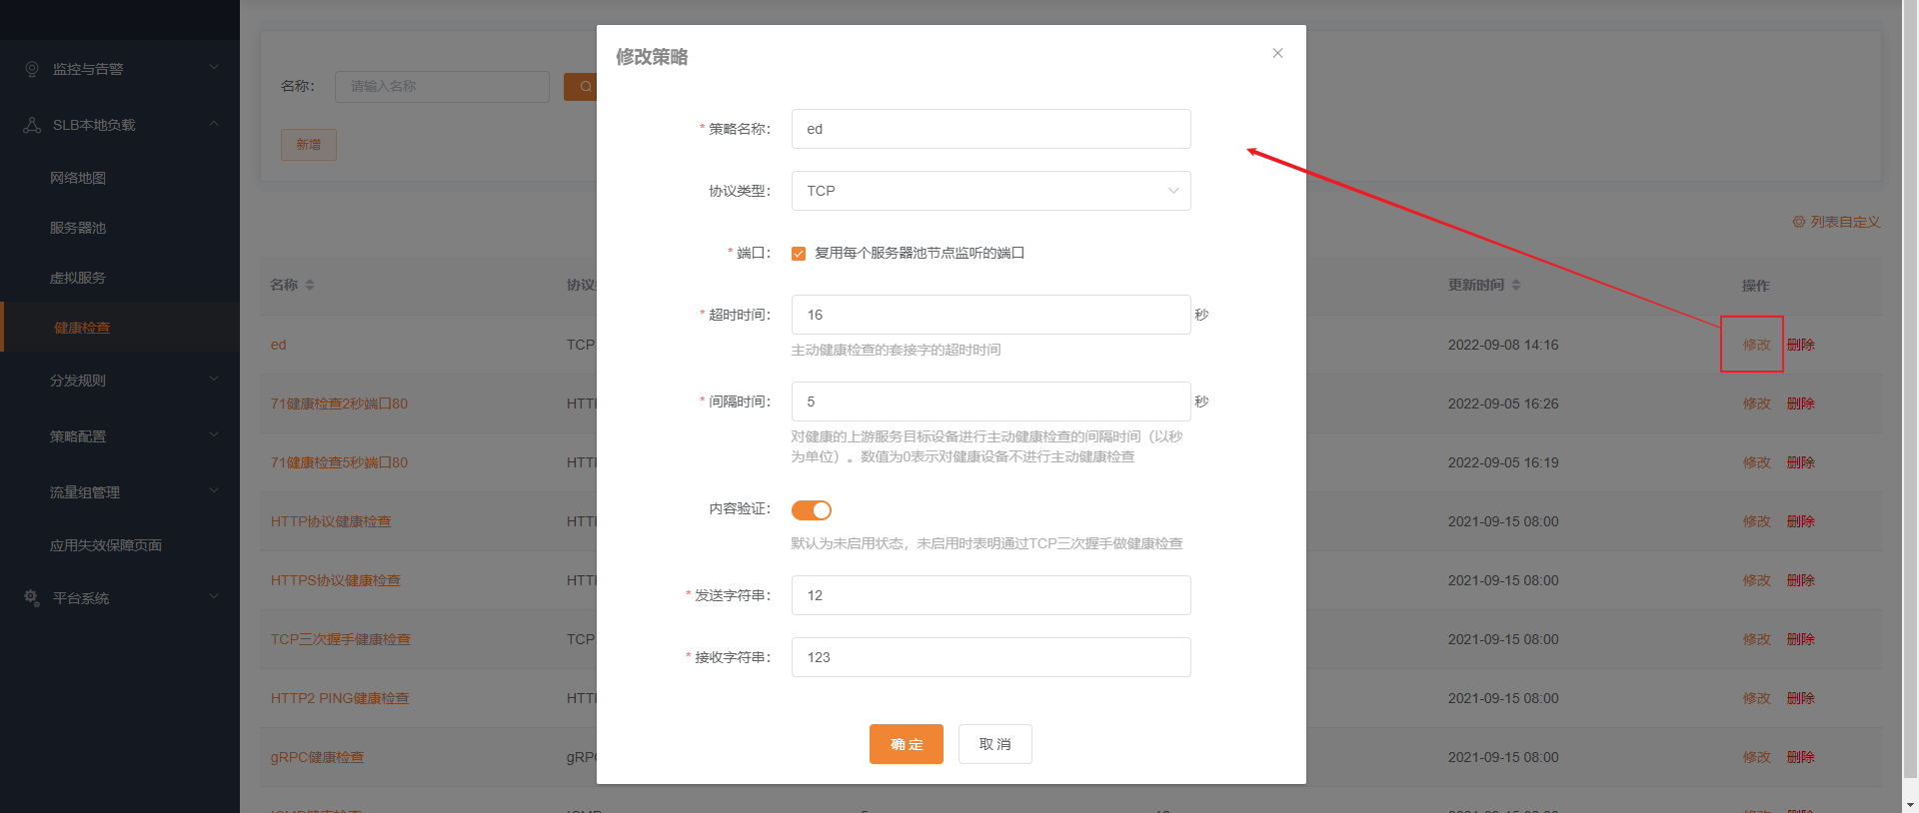Sort the table by 名称 column arrows

(x=310, y=285)
